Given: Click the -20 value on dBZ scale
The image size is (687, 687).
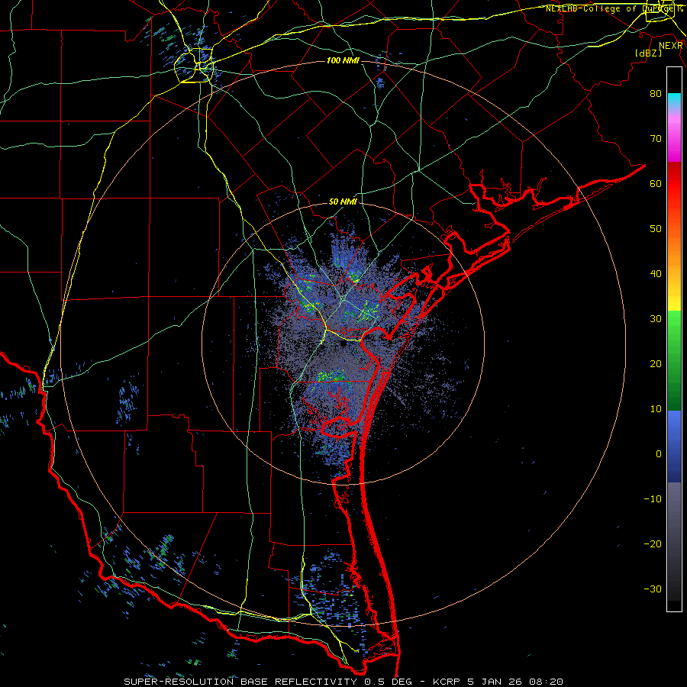Looking at the screenshot, I should coord(653,543).
